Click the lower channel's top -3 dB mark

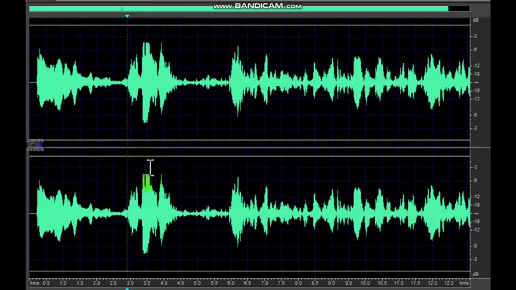pyautogui.click(x=476, y=167)
